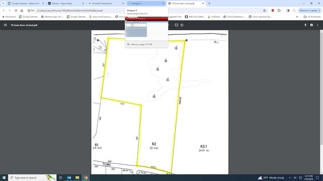Expand the tab search dropdown arrow
This screenshot has height=181, width=323.
[3, 4]
